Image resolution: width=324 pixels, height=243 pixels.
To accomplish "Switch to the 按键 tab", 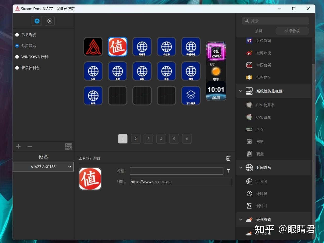I will (x=259, y=31).
